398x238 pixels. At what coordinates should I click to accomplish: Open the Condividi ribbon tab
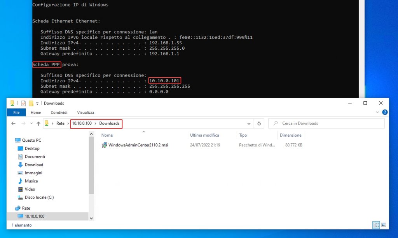[x=59, y=113]
